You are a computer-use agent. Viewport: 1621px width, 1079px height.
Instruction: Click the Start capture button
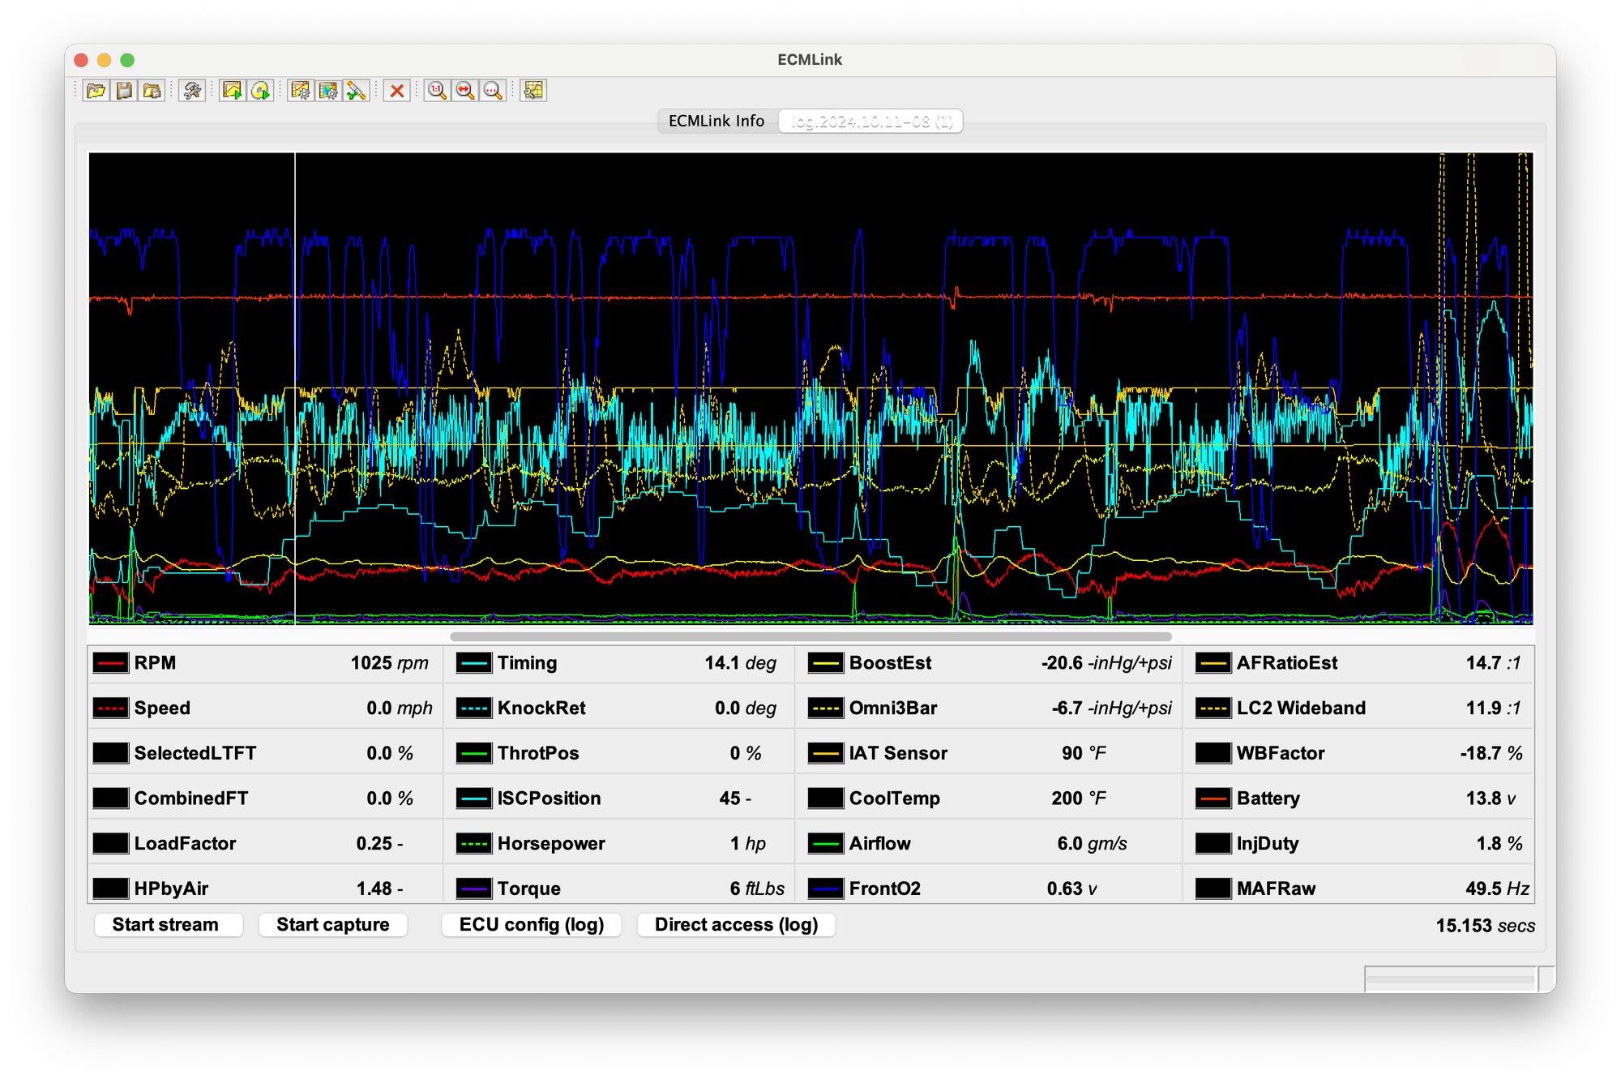pos(332,925)
